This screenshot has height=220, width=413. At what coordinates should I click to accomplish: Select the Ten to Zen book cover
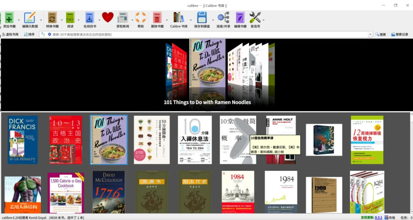tap(195, 140)
